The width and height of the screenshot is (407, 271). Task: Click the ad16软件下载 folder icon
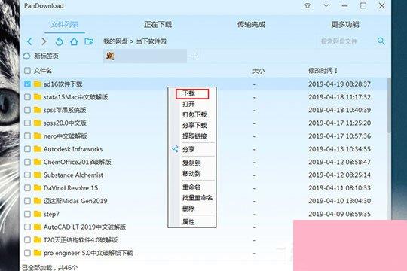tap(38, 84)
